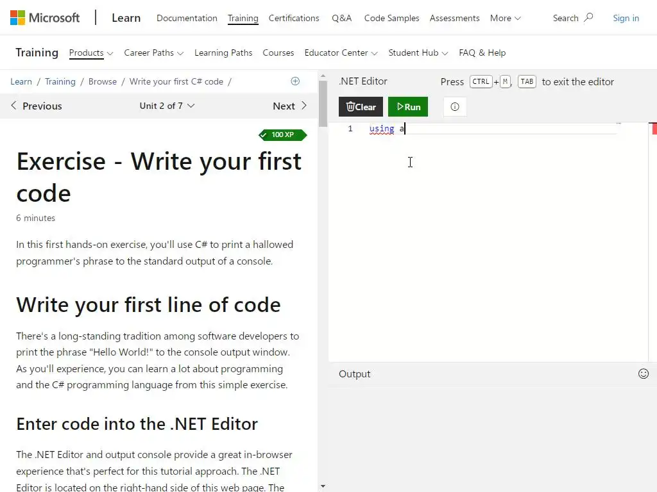Click the '.NET Editor' panel title

[363, 81]
